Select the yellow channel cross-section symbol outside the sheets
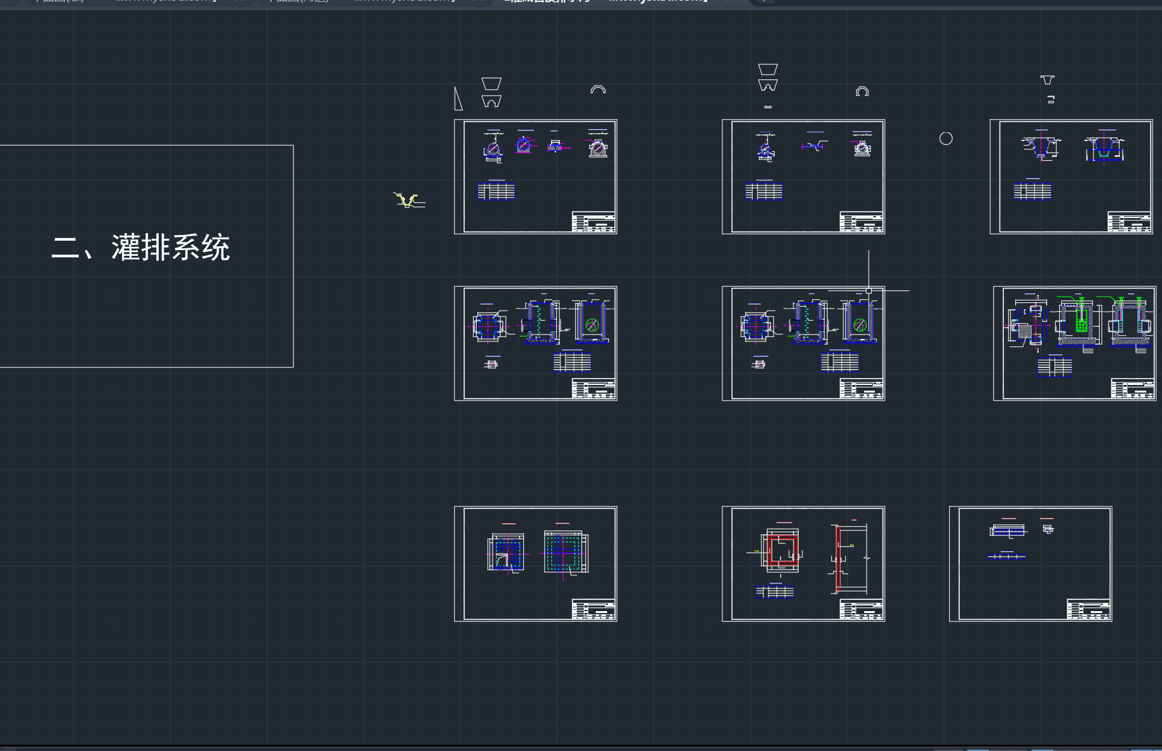 [409, 200]
